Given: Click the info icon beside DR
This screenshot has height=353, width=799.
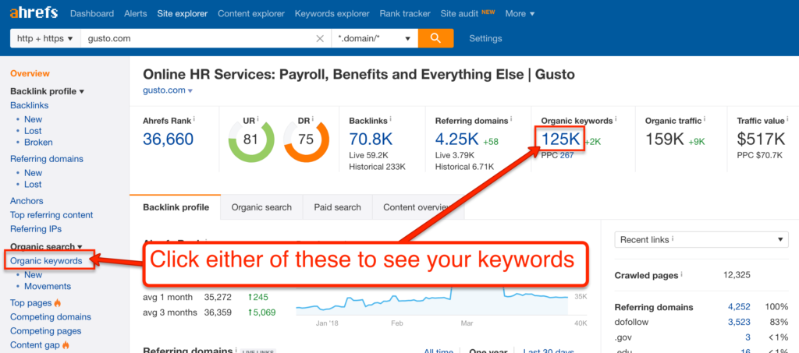Looking at the screenshot, I should pos(313,121).
